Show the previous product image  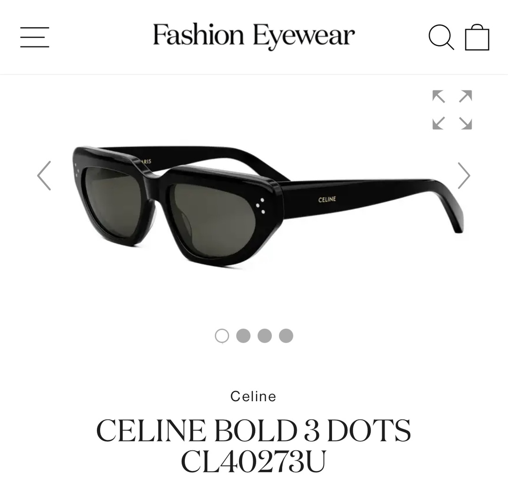tap(44, 176)
